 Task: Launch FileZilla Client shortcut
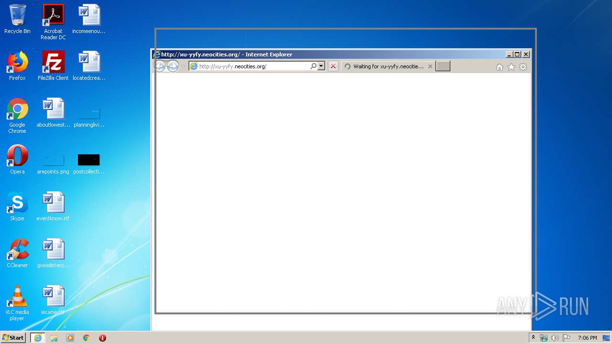53,66
